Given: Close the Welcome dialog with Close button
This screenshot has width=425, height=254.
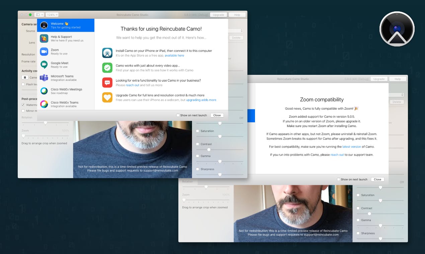Looking at the screenshot, I should pos(217,115).
